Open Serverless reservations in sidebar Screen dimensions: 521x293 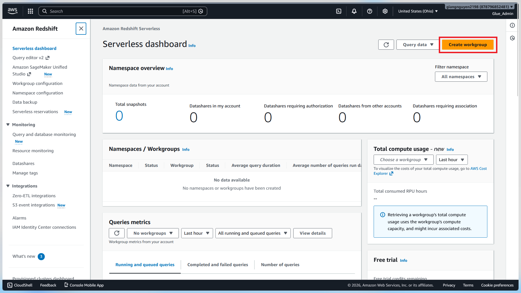[x=35, y=112]
